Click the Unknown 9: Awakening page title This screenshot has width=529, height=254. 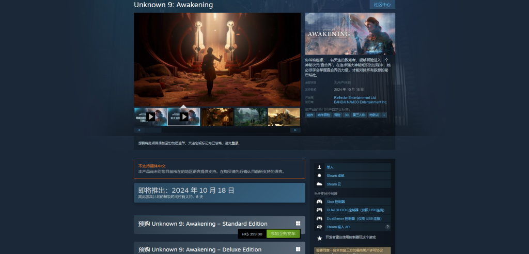(174, 5)
